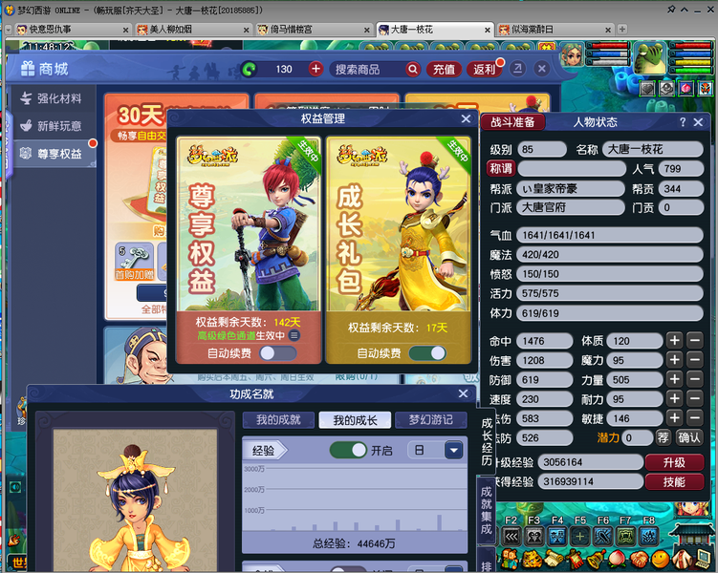718x573 pixels.
Task: Click the peach icon in bottom bar
Action: click(617, 560)
